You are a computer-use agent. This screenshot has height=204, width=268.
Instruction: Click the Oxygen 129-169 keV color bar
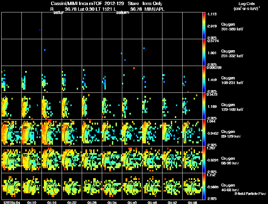[204, 106]
